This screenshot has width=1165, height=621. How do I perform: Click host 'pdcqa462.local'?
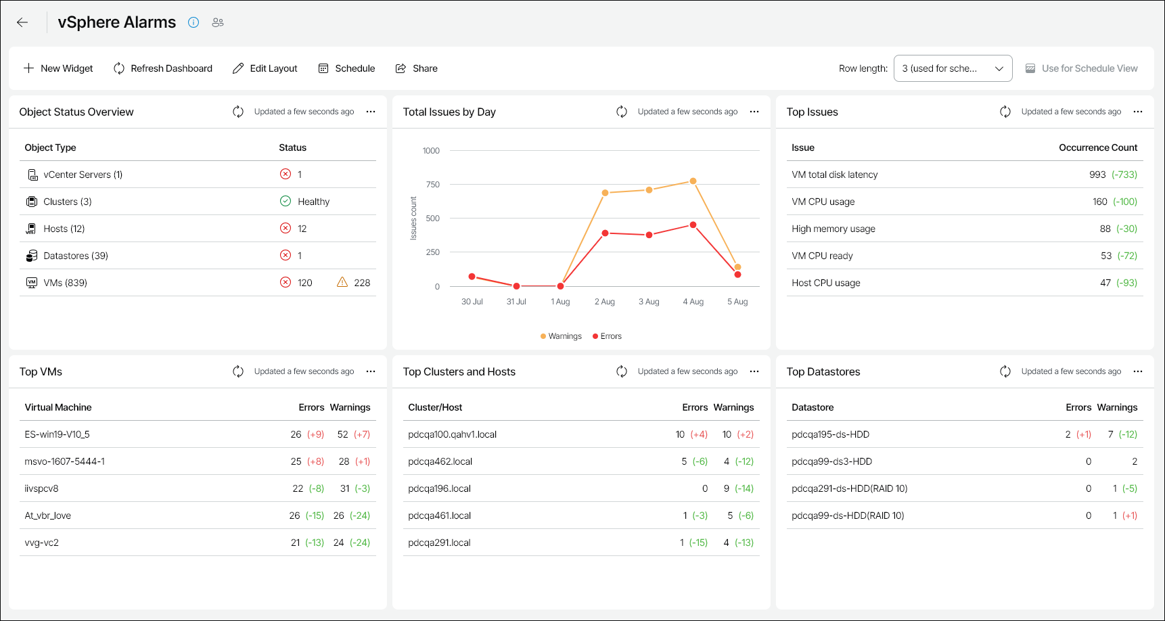coord(440,461)
